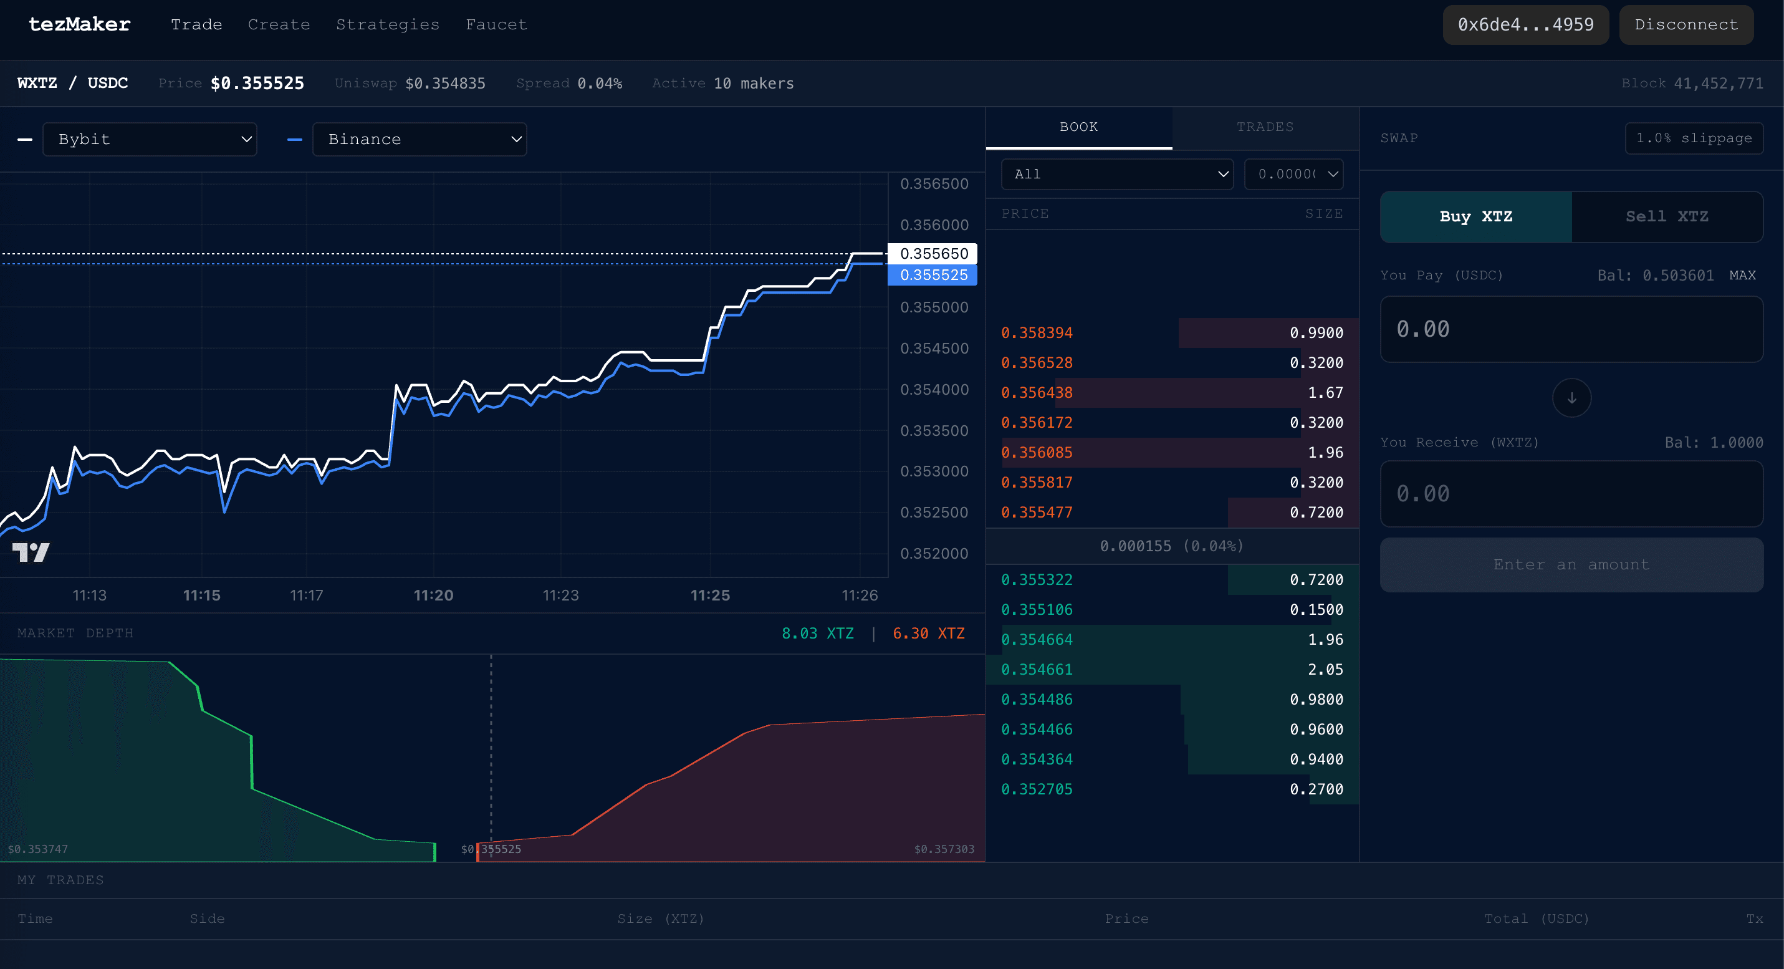This screenshot has width=1784, height=969.
Task: Click the Active 10 makers text
Action: point(723,83)
